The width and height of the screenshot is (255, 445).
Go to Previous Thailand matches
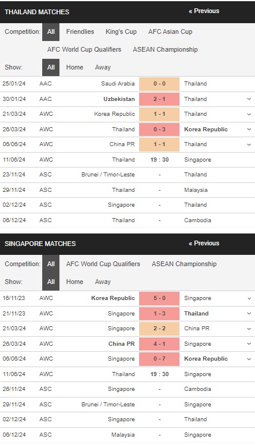click(204, 11)
